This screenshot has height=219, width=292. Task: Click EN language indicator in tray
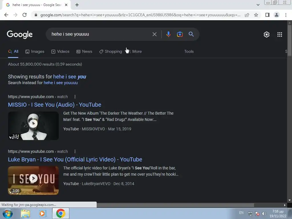click(241, 213)
